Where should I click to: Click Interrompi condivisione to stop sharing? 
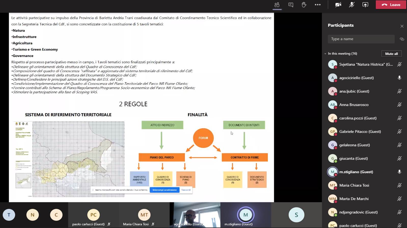pyautogui.click(x=164, y=190)
